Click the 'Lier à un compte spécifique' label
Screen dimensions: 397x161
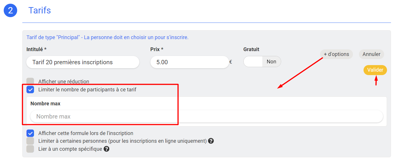click(70, 149)
